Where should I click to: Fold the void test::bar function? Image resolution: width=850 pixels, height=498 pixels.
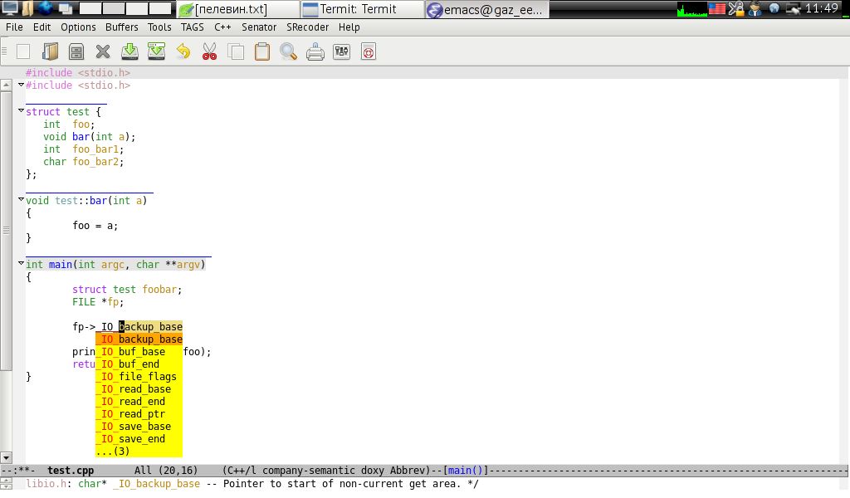click(x=21, y=199)
